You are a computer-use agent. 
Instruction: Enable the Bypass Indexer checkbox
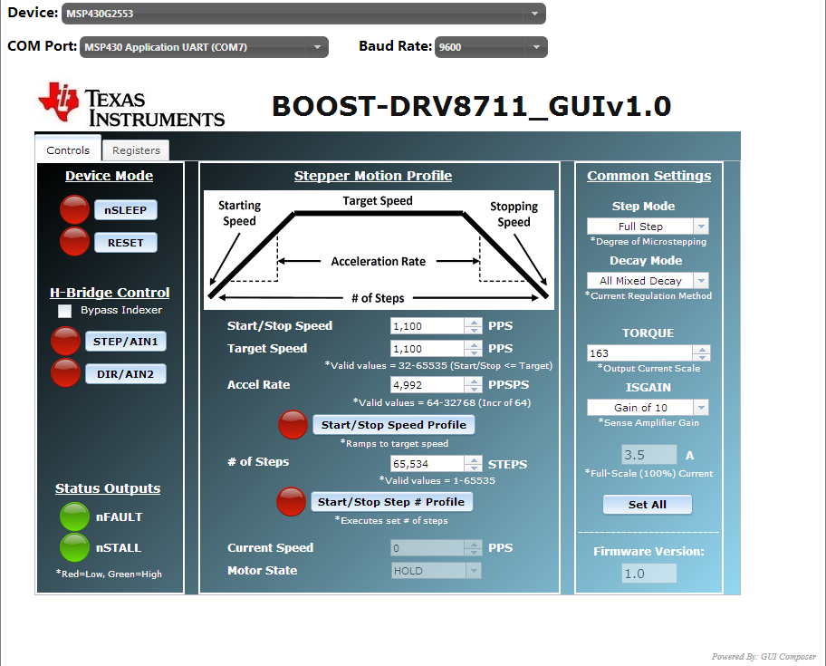tap(65, 311)
